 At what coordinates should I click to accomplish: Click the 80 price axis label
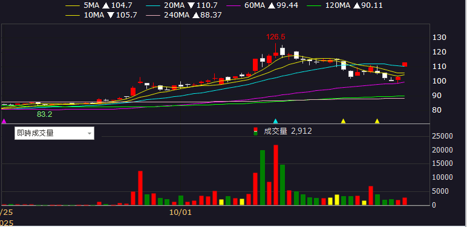point(437,110)
